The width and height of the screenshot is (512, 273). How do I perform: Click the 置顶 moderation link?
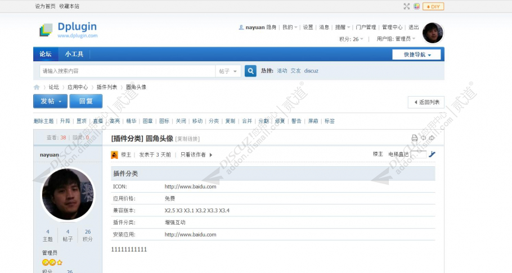click(x=82, y=121)
